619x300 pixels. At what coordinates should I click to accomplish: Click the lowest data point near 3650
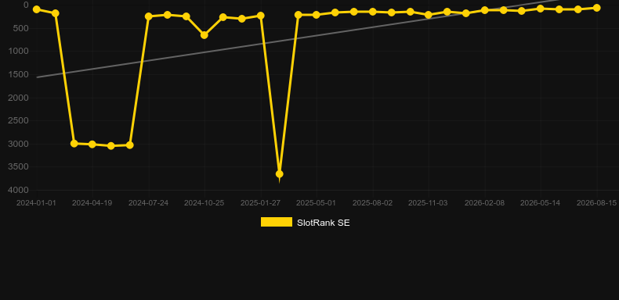pyautogui.click(x=279, y=174)
